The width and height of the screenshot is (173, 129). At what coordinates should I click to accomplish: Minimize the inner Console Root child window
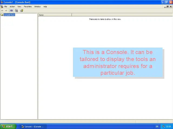tap(165, 6)
